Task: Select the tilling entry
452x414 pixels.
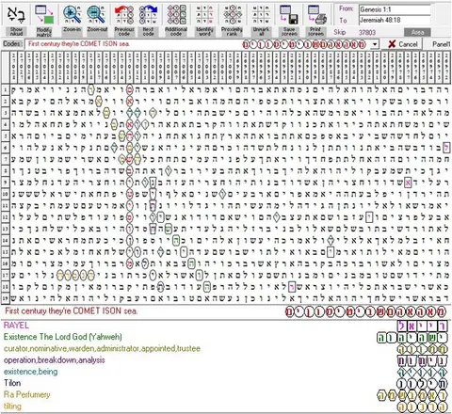Action: point(12,406)
